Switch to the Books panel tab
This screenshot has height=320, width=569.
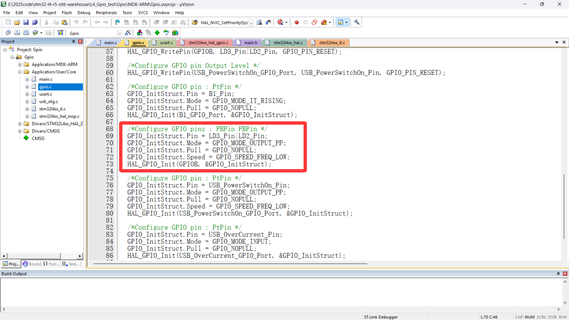32,264
